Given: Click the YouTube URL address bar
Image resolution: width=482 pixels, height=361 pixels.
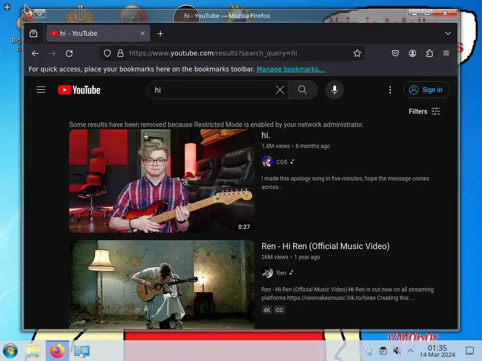Looking at the screenshot, I should (233, 53).
